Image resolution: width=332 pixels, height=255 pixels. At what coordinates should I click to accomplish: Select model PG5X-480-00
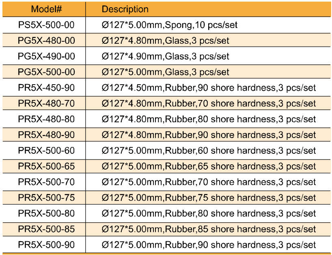[46, 40]
